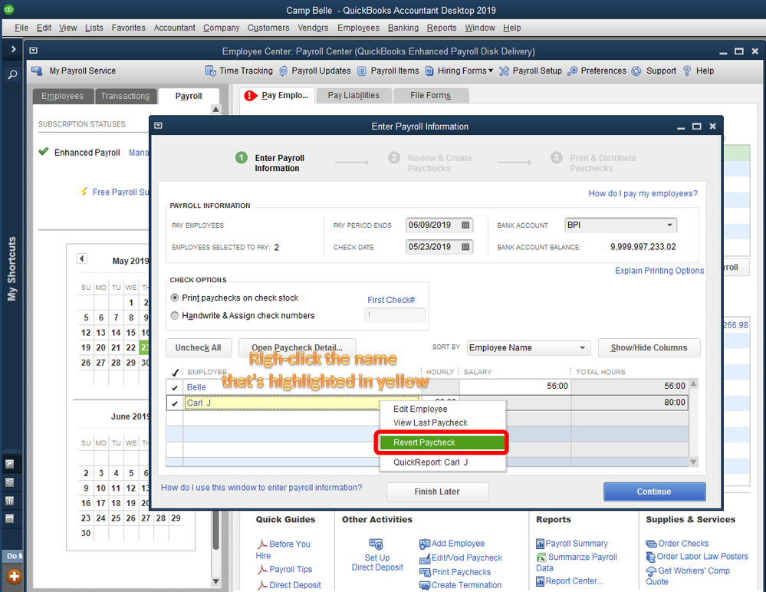Open the Preferences gear icon
This screenshot has height=592, width=766.
tap(573, 71)
